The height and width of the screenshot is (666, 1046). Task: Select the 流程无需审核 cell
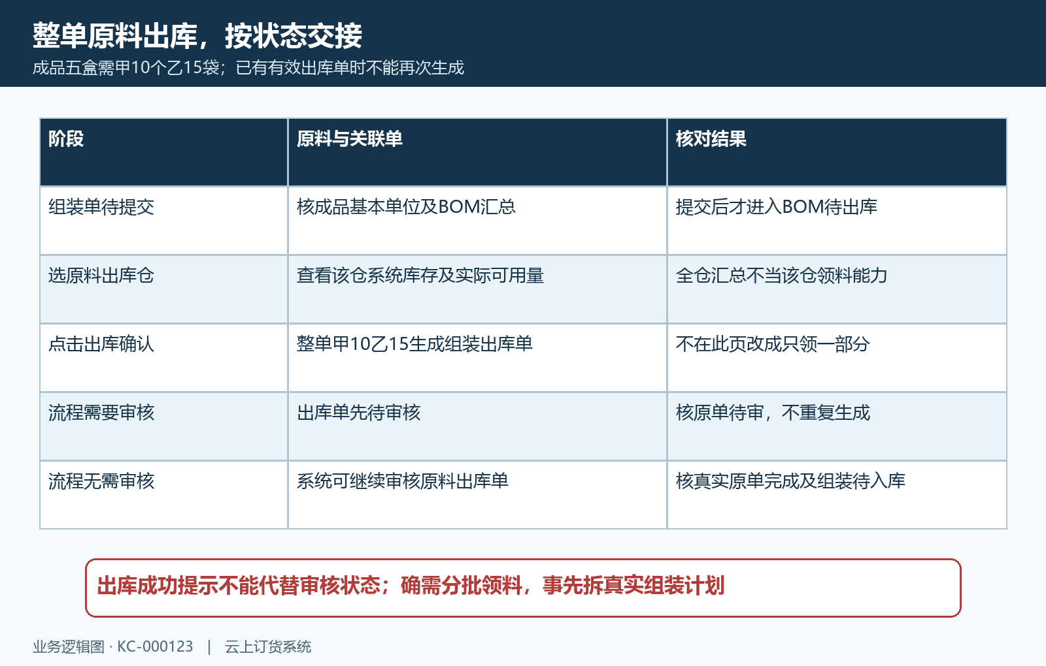click(164, 495)
